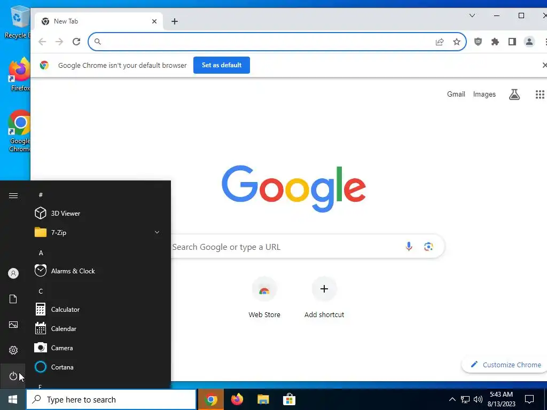
Task: Expand the 7-Zip folder chevron
Action: [x=157, y=232]
